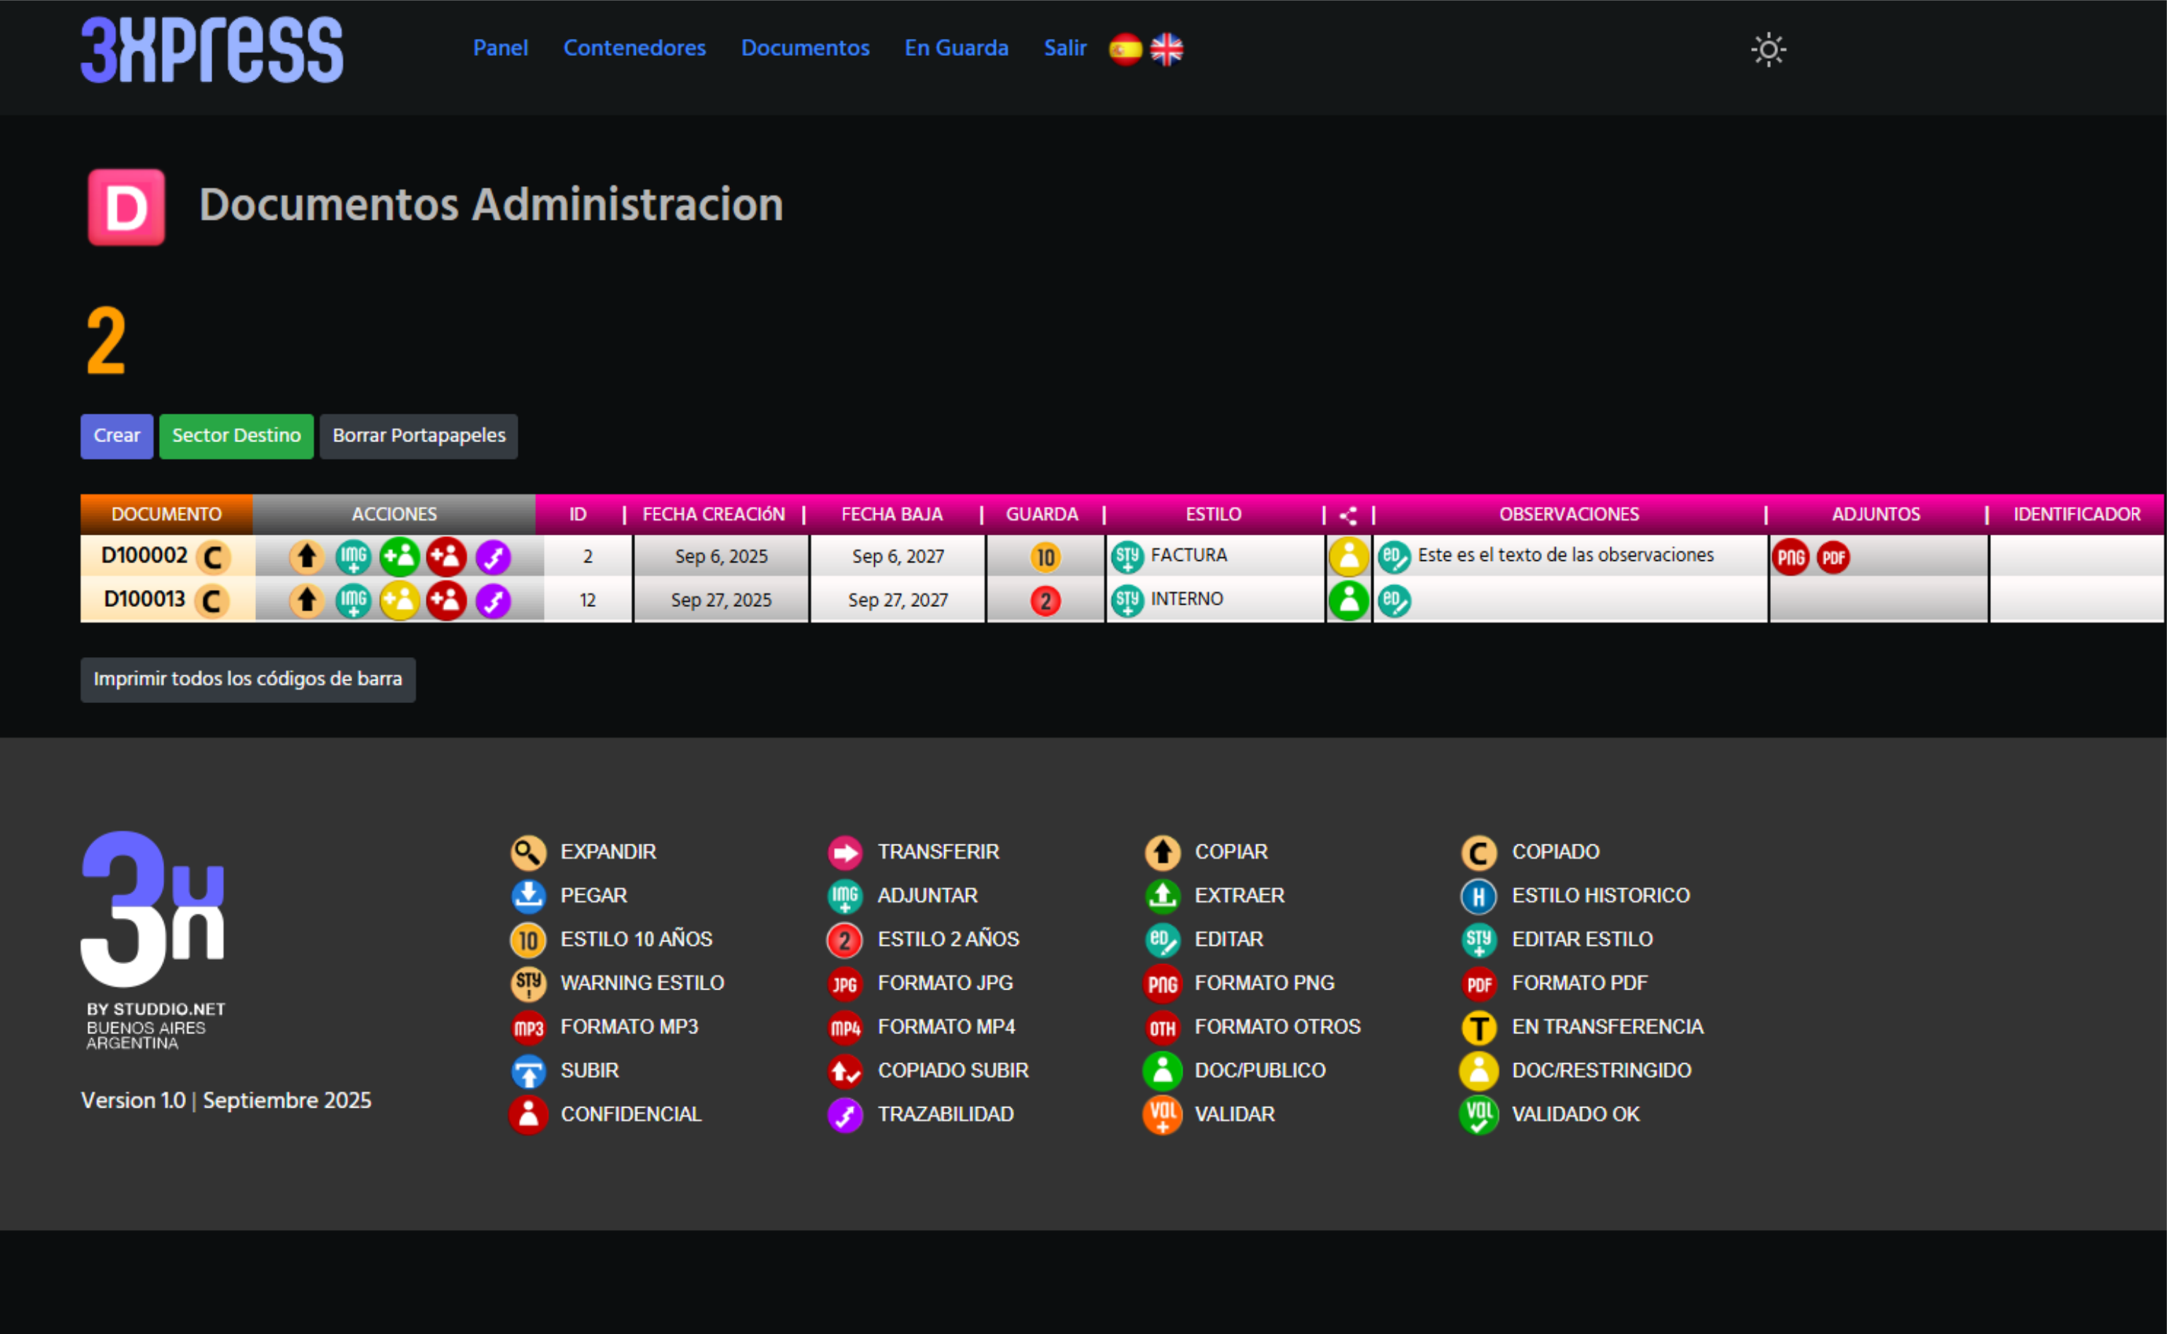Image resolution: width=2167 pixels, height=1334 pixels.
Task: Click the Sector Destino button
Action: [236, 436]
